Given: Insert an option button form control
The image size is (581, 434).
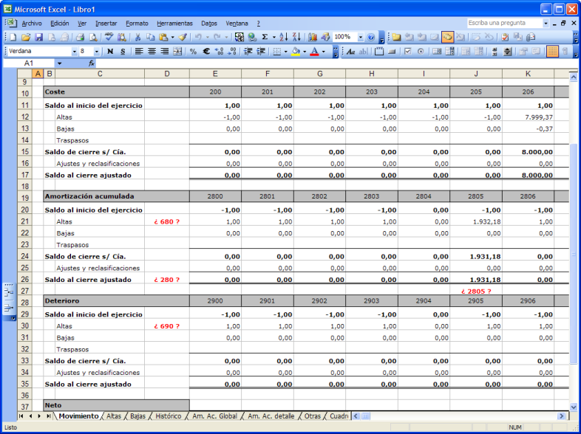Looking at the screenshot, I should click(421, 52).
